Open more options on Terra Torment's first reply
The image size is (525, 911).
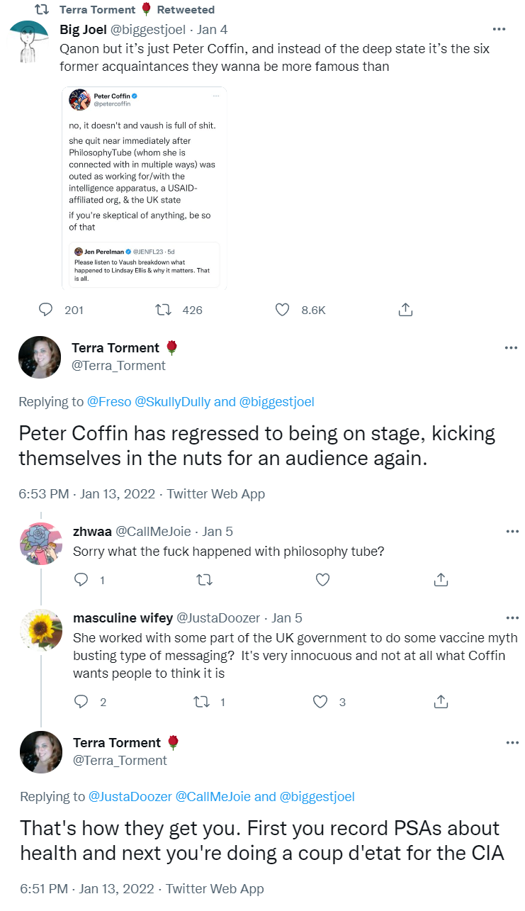click(511, 347)
